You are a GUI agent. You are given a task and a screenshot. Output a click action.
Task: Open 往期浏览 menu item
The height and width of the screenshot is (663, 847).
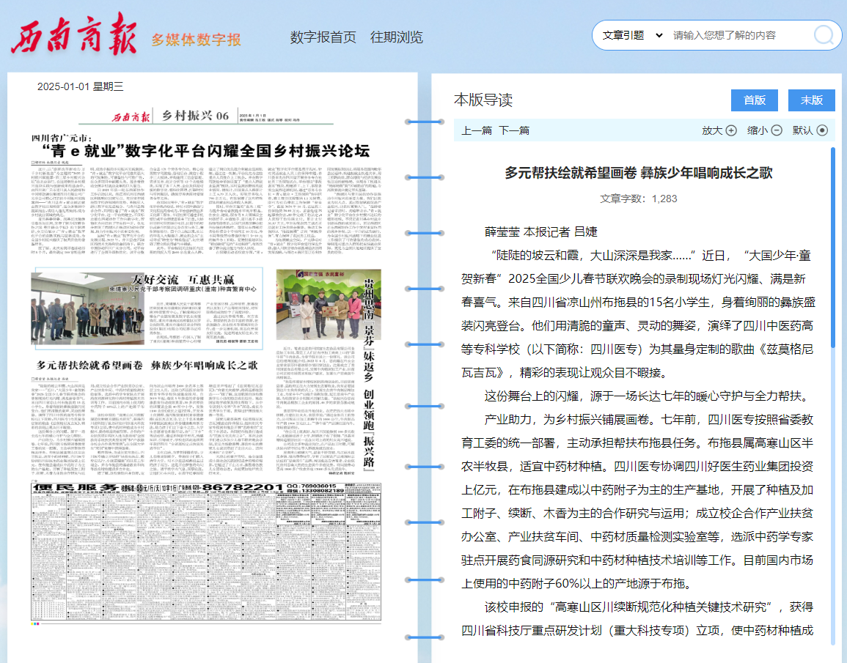tap(396, 37)
